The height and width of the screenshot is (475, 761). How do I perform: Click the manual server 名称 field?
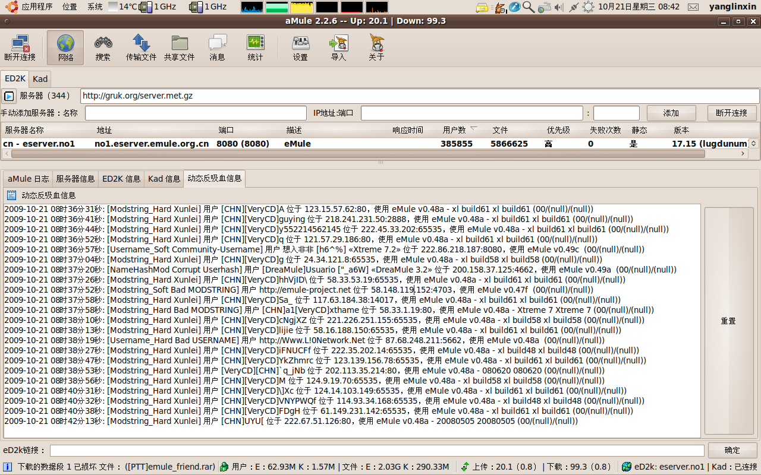pyautogui.click(x=196, y=113)
